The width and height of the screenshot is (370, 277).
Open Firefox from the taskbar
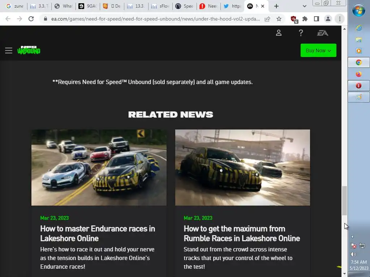point(359,74)
